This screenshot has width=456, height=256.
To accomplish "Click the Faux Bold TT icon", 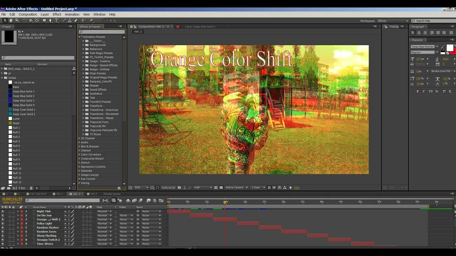I will [x=418, y=91].
